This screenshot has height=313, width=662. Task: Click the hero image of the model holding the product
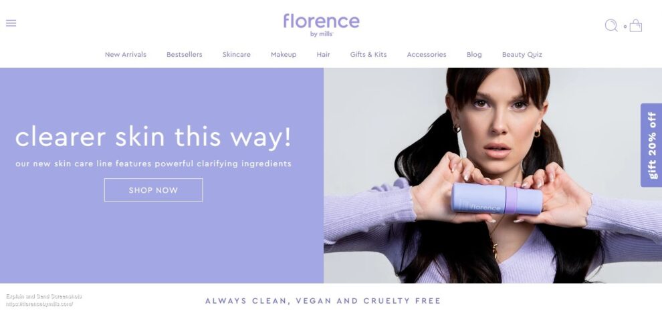click(x=493, y=176)
